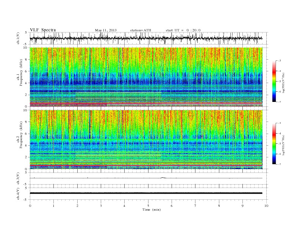This screenshot has width=300, height=231.
Task: Click the time axis tick label "3"
Action: [101, 206]
